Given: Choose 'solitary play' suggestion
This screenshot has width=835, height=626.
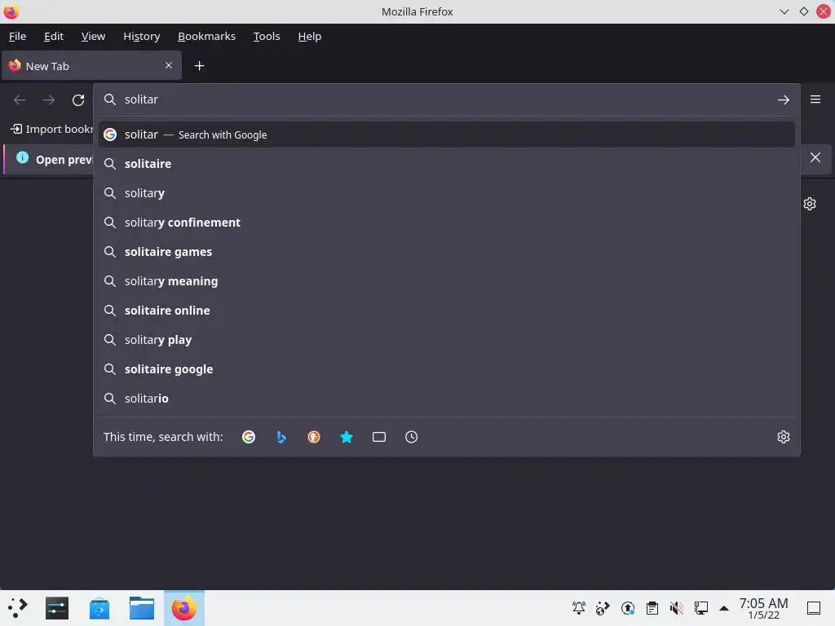Looking at the screenshot, I should tap(446, 340).
